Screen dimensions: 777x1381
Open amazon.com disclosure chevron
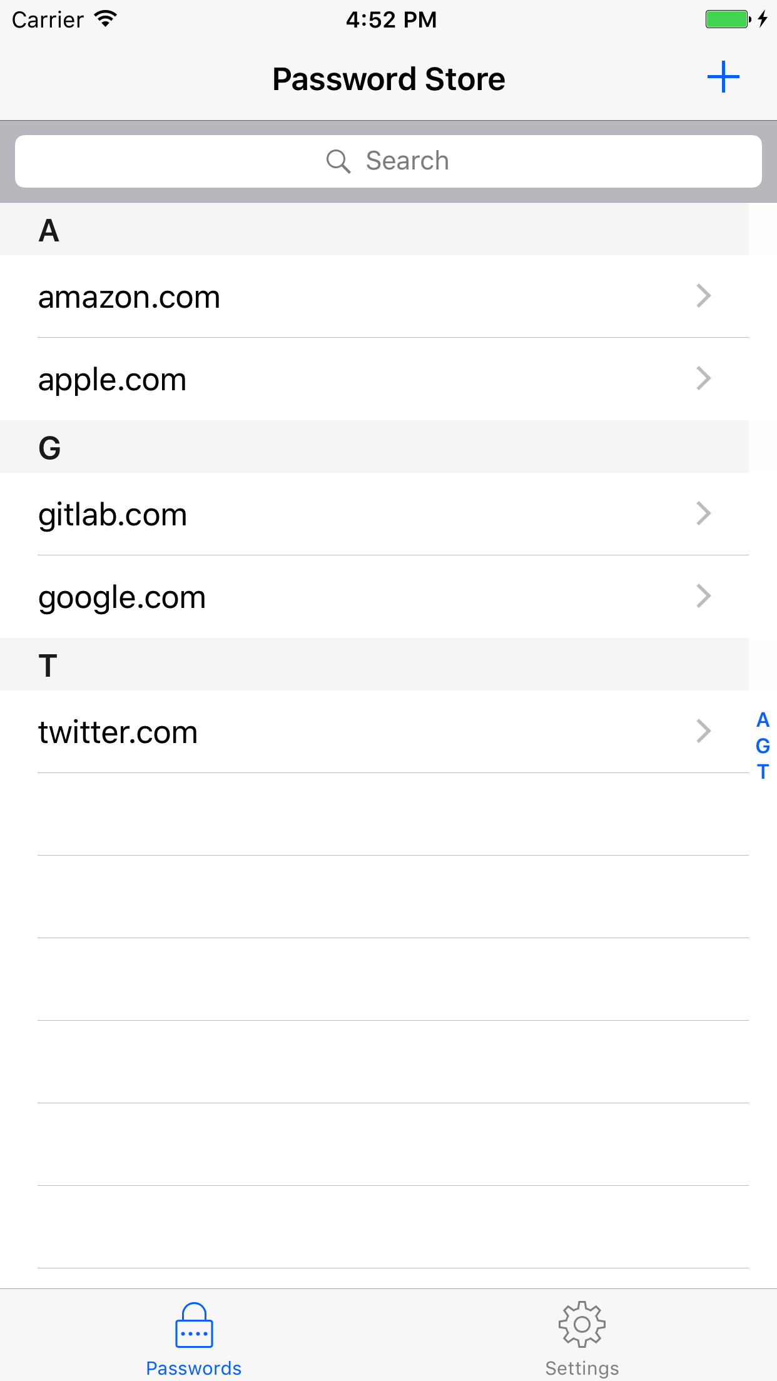coord(704,296)
